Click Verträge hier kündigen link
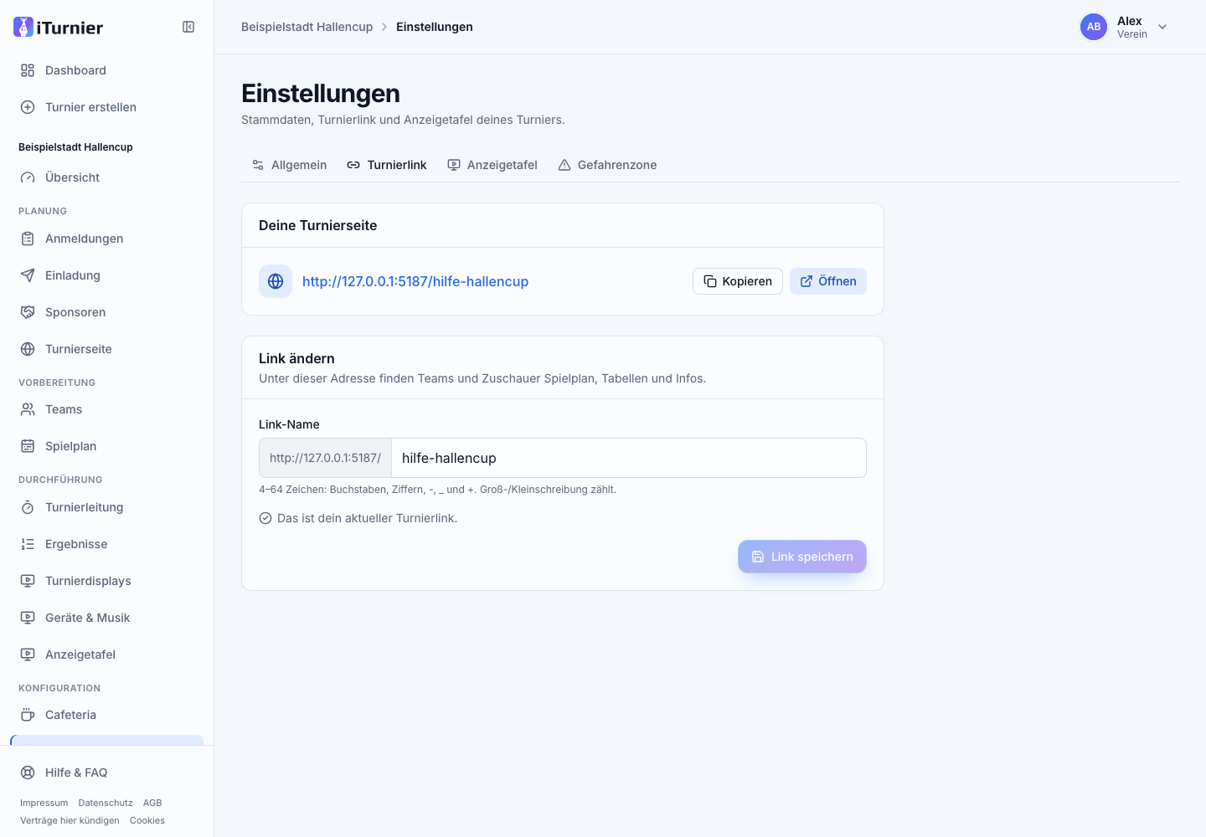1206x837 pixels. click(70, 820)
